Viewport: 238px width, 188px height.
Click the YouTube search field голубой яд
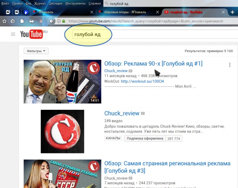pos(155,34)
